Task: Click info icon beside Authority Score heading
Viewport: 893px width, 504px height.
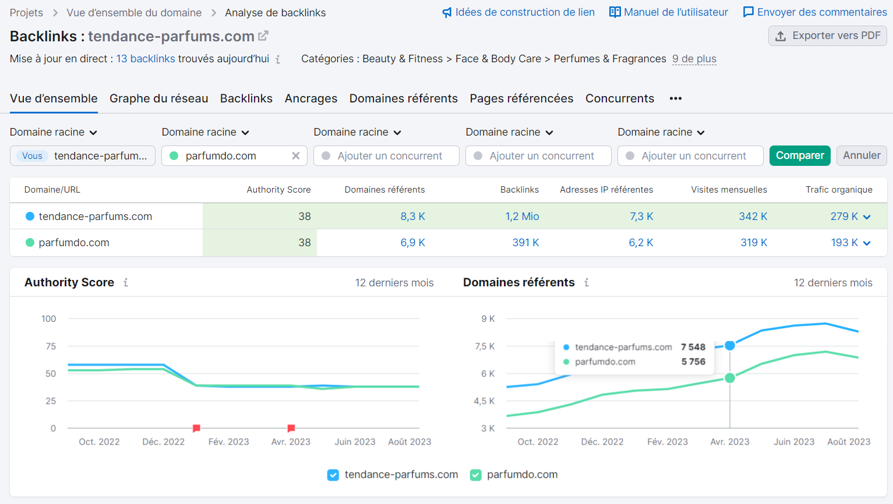Action: 125,282
